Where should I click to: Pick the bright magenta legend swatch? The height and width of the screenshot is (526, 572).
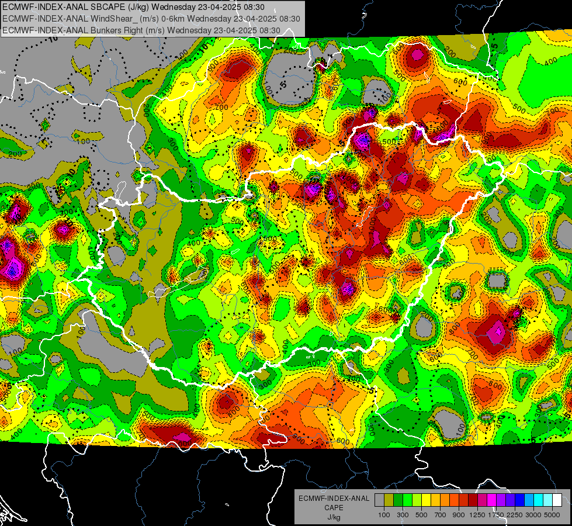click(x=492, y=500)
